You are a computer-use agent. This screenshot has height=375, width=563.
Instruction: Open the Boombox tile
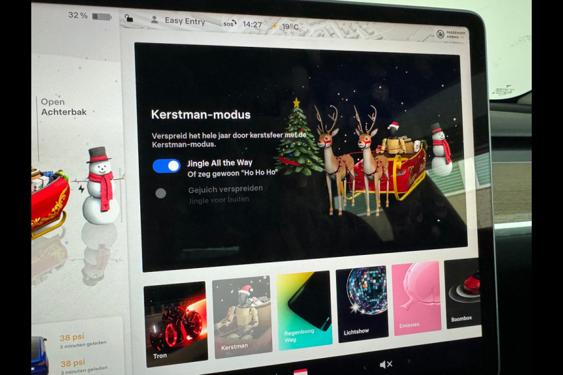click(462, 294)
